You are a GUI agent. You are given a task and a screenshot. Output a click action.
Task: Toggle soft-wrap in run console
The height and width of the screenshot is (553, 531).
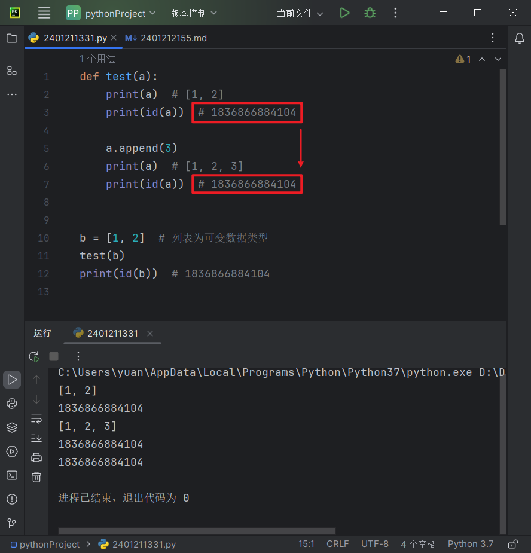tap(36, 419)
